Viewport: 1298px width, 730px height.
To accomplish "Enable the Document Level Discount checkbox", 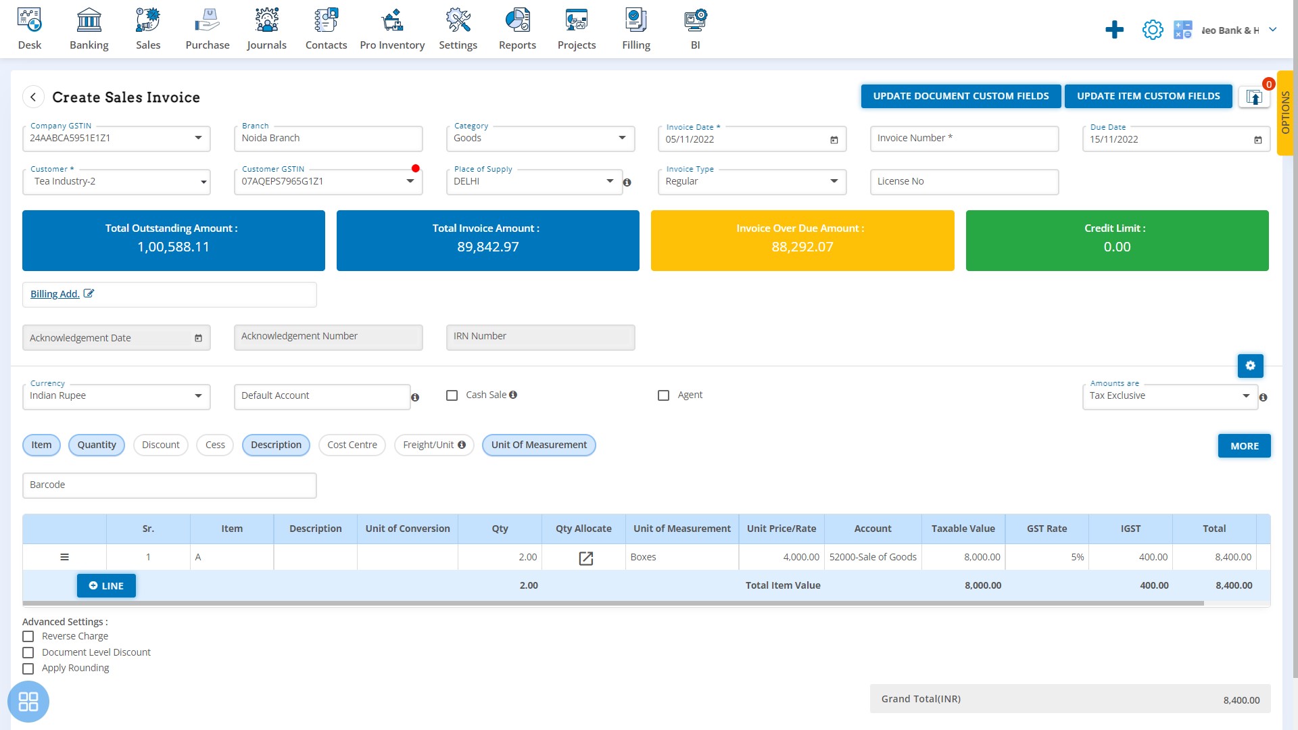I will (x=28, y=652).
